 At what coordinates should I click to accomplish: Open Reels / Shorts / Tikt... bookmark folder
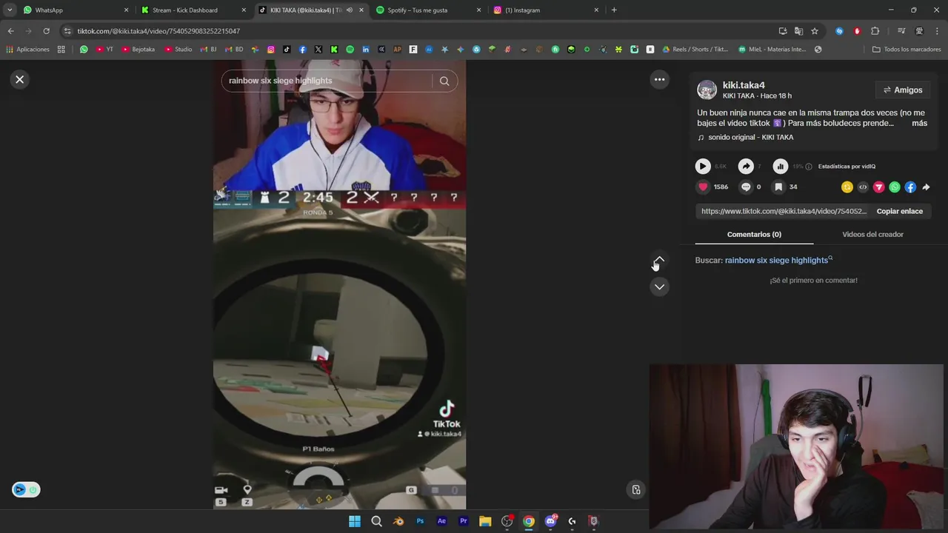[x=695, y=50]
